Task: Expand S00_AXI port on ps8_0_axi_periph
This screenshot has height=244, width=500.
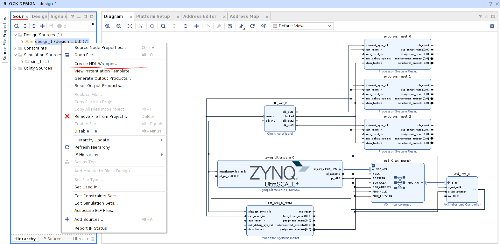Action: click(x=373, y=169)
